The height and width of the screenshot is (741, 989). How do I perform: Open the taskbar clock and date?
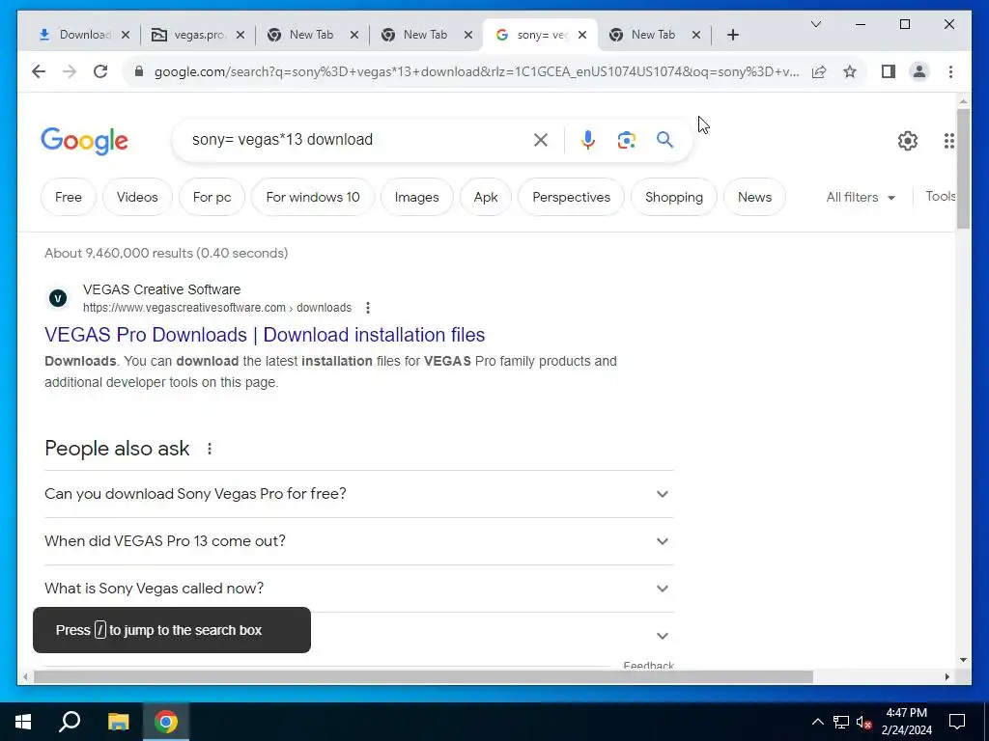906,722
